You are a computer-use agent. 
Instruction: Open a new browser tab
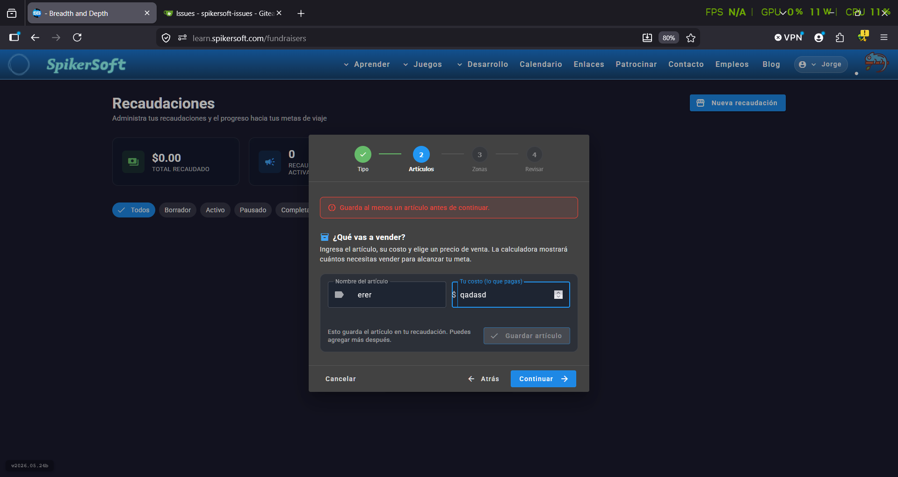301,14
